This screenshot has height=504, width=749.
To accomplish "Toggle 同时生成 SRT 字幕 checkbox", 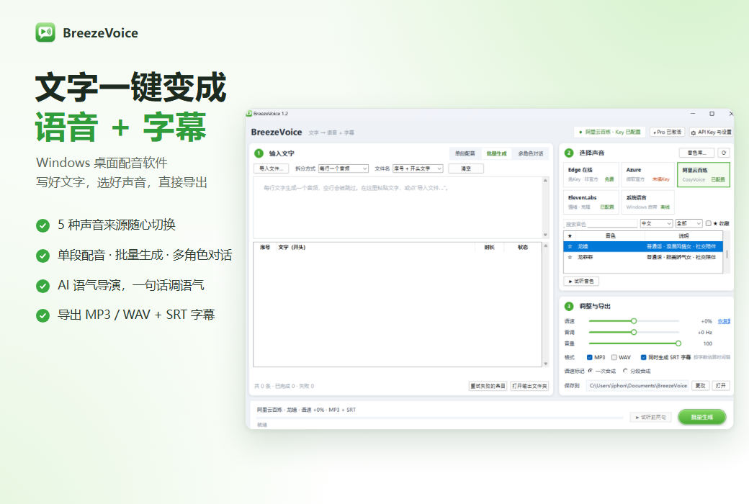I will coord(643,357).
